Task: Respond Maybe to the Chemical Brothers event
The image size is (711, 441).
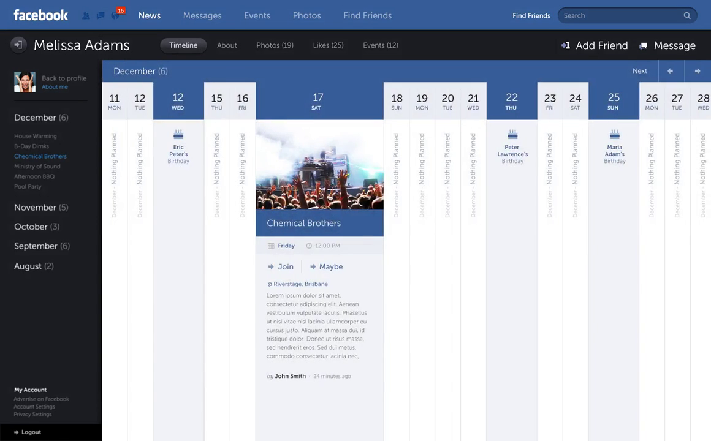Action: [326, 266]
